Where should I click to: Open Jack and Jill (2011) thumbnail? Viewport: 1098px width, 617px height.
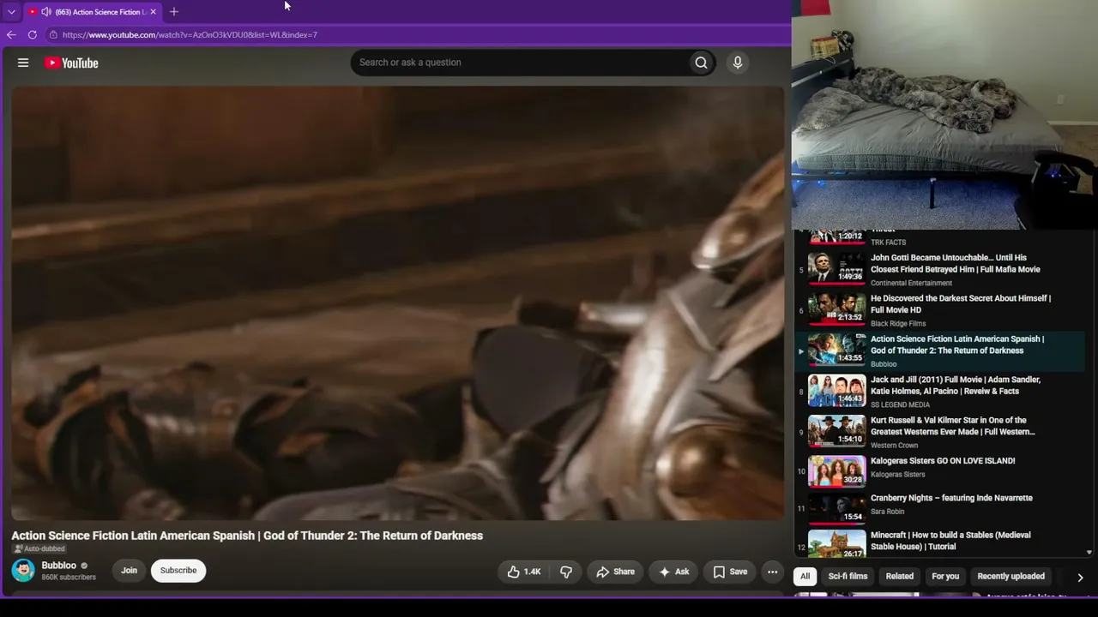tap(836, 391)
